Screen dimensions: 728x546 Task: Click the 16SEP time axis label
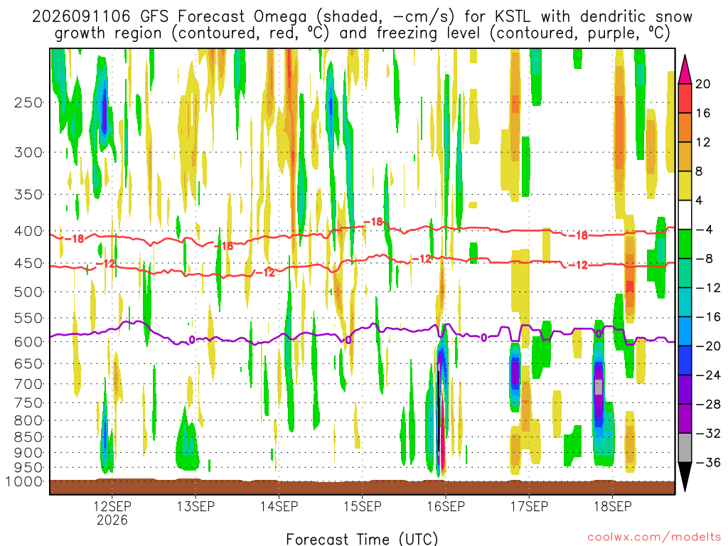point(446,506)
